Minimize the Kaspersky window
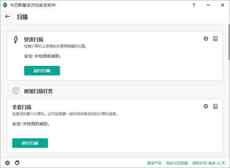 [x=208, y=5]
